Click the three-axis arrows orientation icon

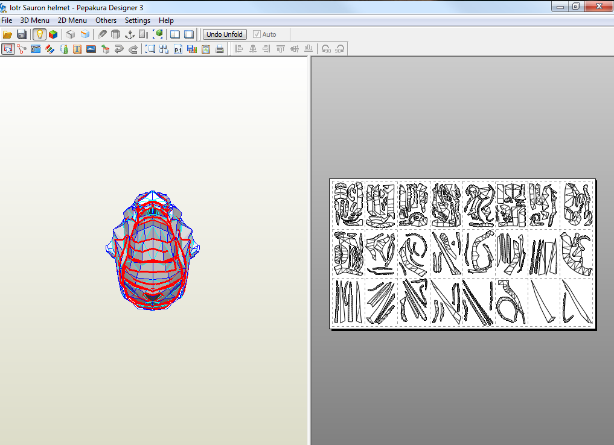pyautogui.click(x=130, y=34)
